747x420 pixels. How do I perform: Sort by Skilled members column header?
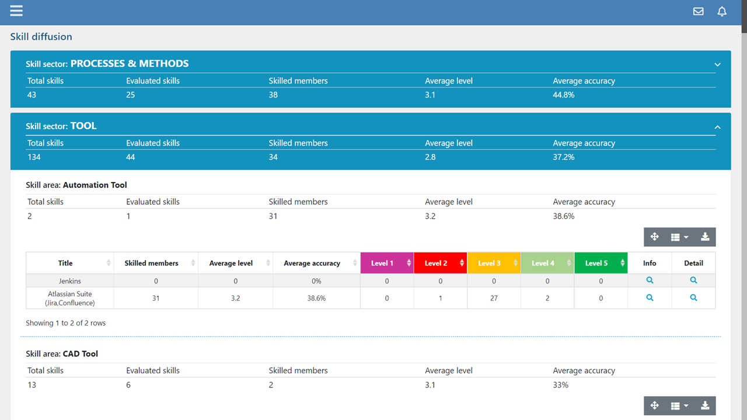click(152, 263)
